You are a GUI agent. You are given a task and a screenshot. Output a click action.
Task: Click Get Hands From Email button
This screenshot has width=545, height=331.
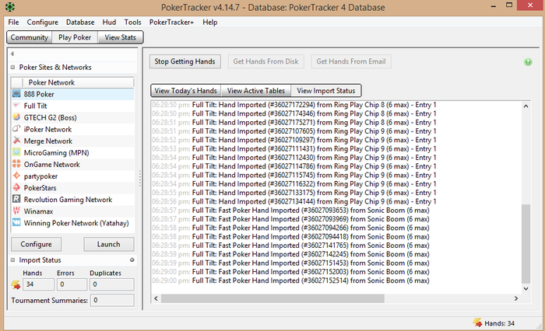point(351,61)
